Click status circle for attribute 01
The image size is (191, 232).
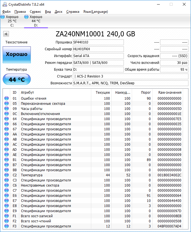point(7,98)
